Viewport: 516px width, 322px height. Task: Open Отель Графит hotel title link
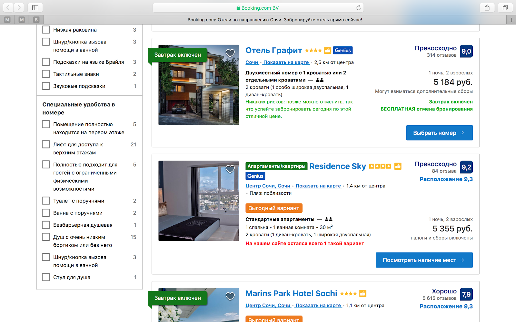273,51
